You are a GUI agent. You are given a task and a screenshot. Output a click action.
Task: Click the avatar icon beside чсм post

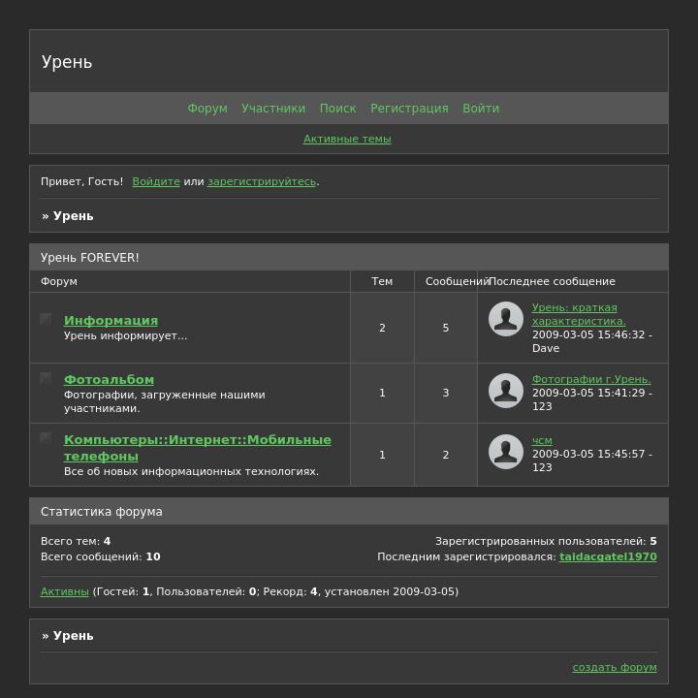pos(506,452)
